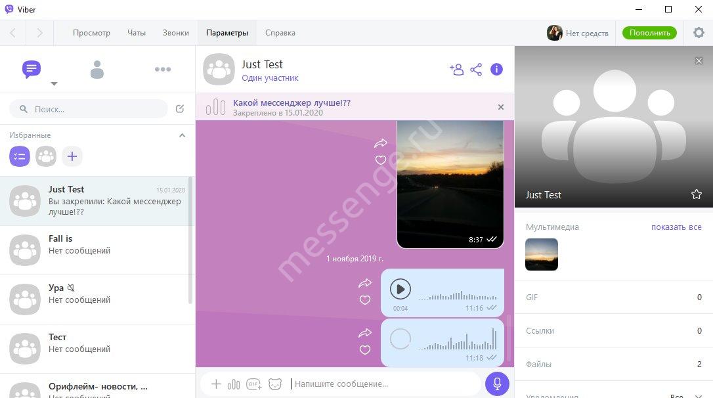The image size is (713, 398).
Task: Open the sunset video in chat
Action: tap(450, 184)
